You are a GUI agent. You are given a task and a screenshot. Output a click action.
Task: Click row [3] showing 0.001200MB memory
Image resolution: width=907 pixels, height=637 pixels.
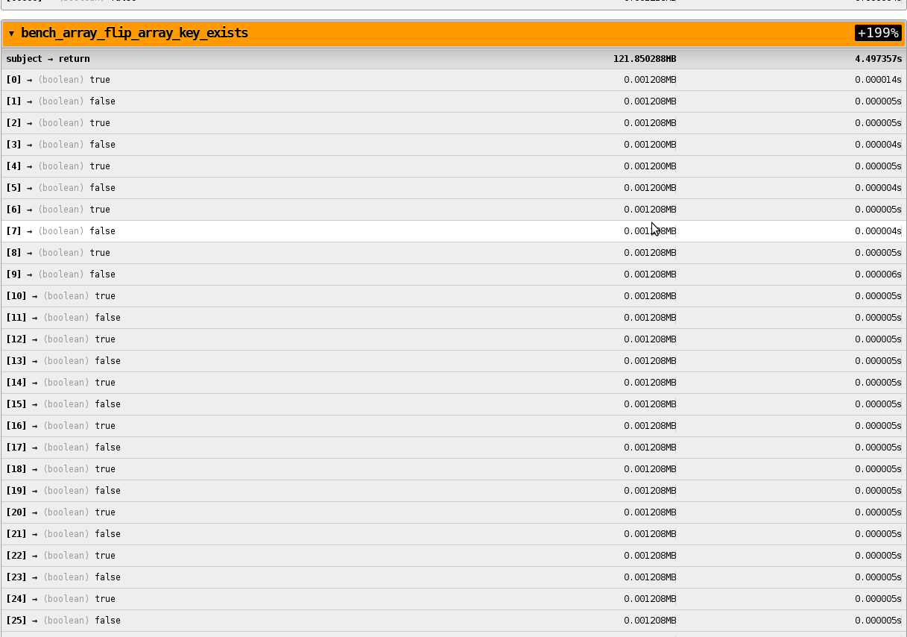click(650, 145)
